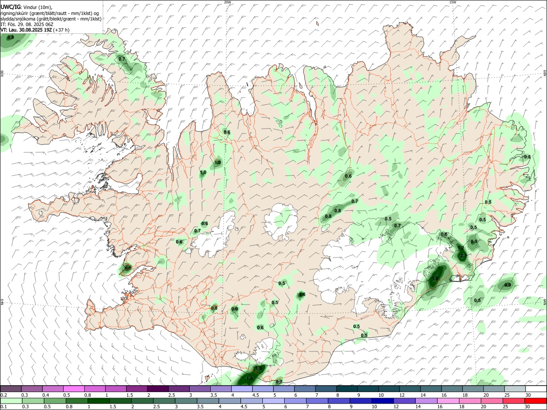Select the dark teal 8–9 swatch in top legend row
This screenshot has width=547, height=410.
pyautogui.click(x=347, y=389)
